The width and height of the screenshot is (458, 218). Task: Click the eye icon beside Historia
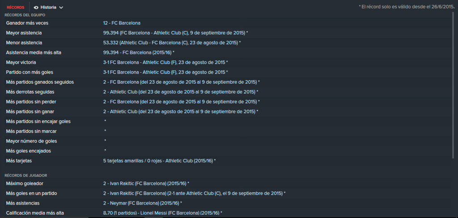pos(36,8)
